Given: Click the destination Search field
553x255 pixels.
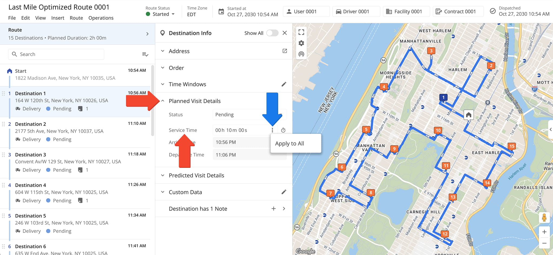Looking at the screenshot, I should point(56,54).
